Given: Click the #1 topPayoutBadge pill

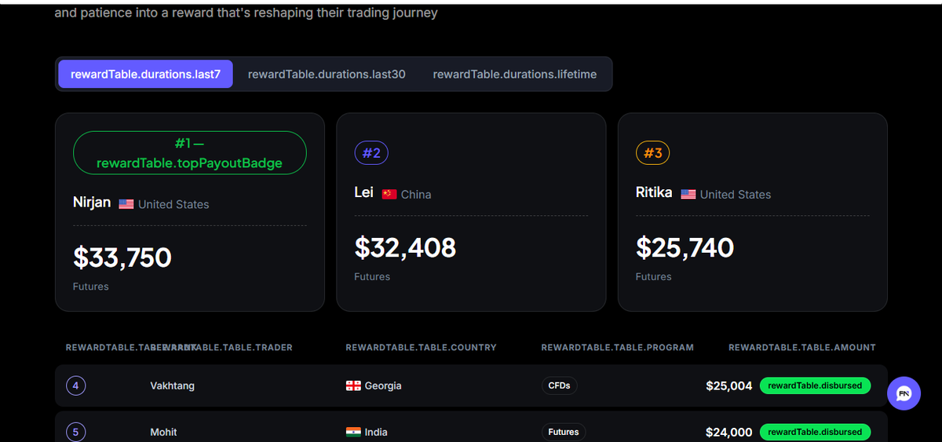Looking at the screenshot, I should tap(189, 153).
